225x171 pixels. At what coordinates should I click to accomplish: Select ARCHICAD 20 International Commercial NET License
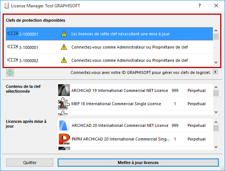(x=135, y=125)
